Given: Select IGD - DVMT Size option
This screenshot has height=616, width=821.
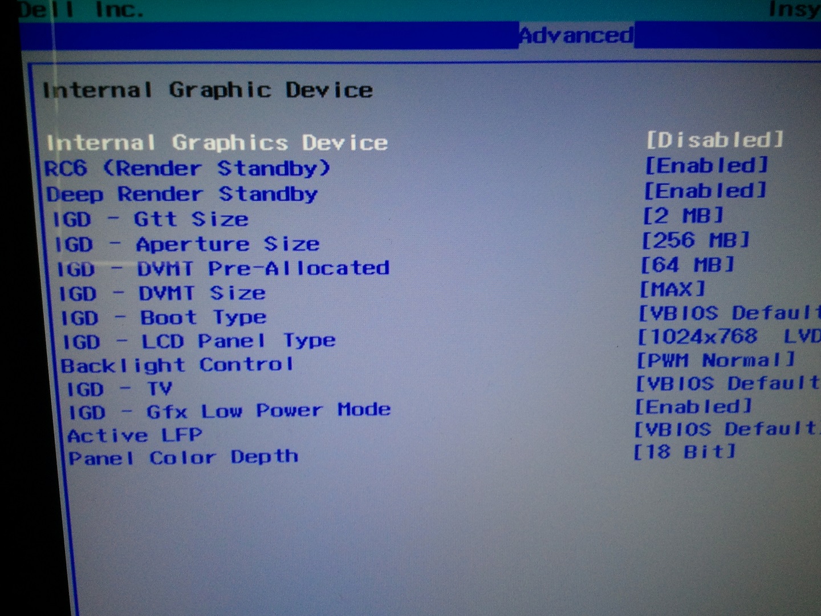Looking at the screenshot, I should point(162,293).
